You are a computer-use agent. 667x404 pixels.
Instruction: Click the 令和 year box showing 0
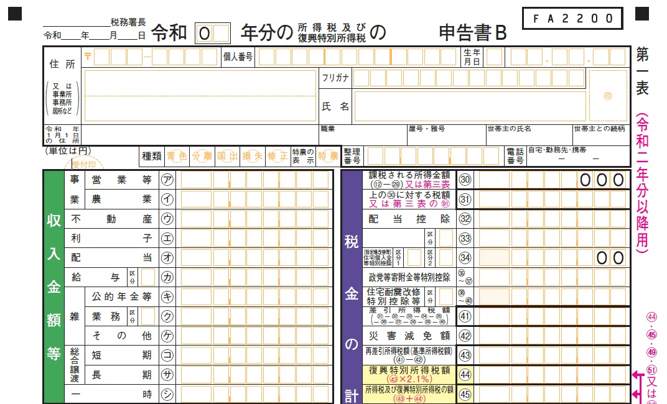[213, 33]
